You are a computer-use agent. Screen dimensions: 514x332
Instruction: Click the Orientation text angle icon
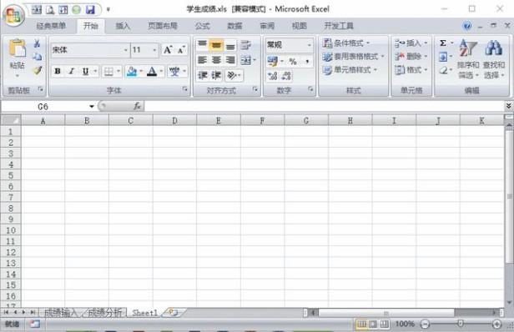[x=231, y=75]
